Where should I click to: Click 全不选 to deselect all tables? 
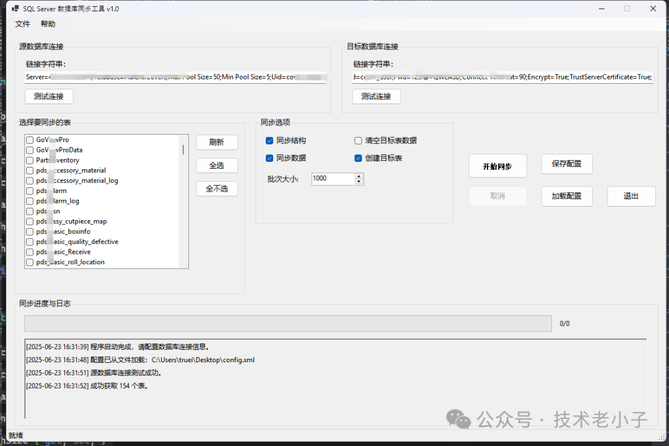pos(217,189)
